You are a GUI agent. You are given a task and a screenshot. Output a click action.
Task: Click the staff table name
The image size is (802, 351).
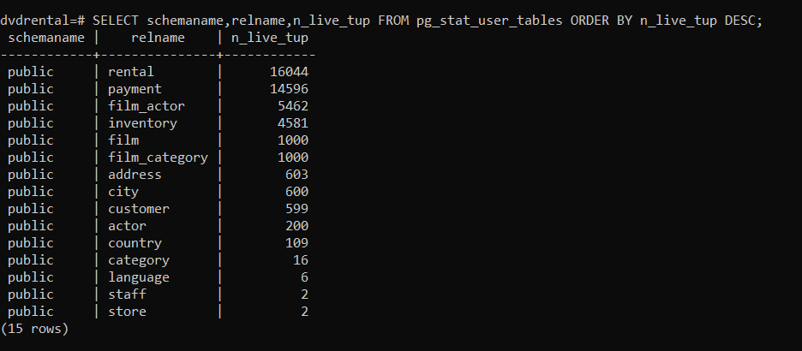point(127,294)
